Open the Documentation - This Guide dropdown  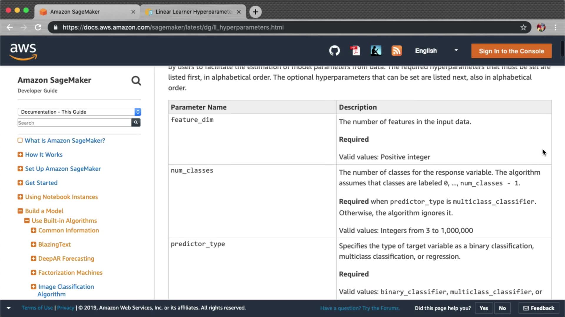click(x=79, y=112)
